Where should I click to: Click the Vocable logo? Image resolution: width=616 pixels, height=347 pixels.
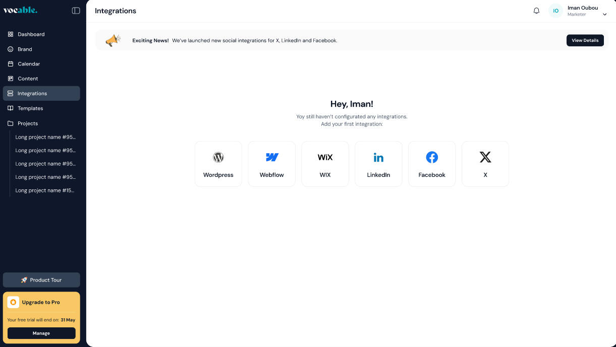coord(21,10)
